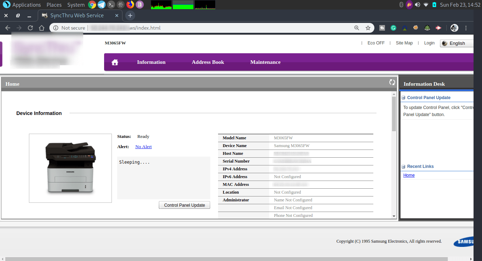The image size is (482, 261).
Task: Open the Grammarly extension
Action: [x=393, y=28]
